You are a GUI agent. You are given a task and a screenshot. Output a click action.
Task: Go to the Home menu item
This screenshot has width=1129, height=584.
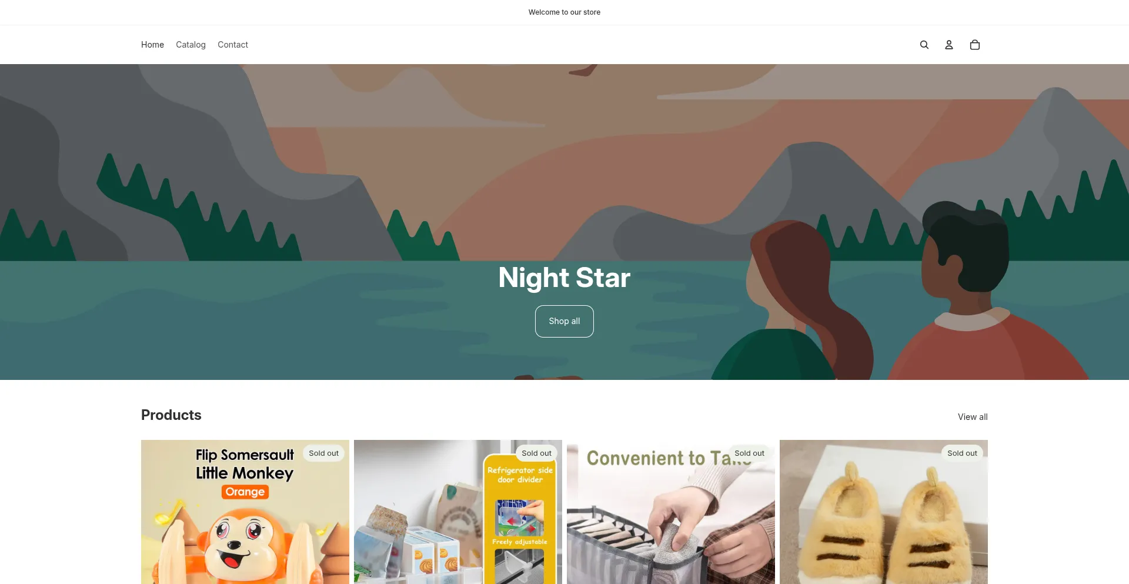152,45
